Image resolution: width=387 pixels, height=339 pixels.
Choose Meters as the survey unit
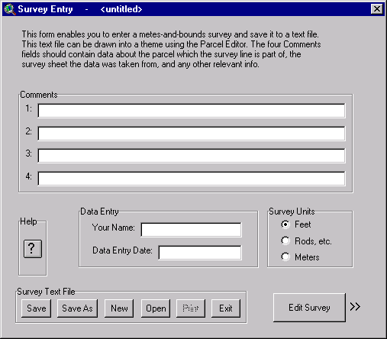tap(285, 257)
